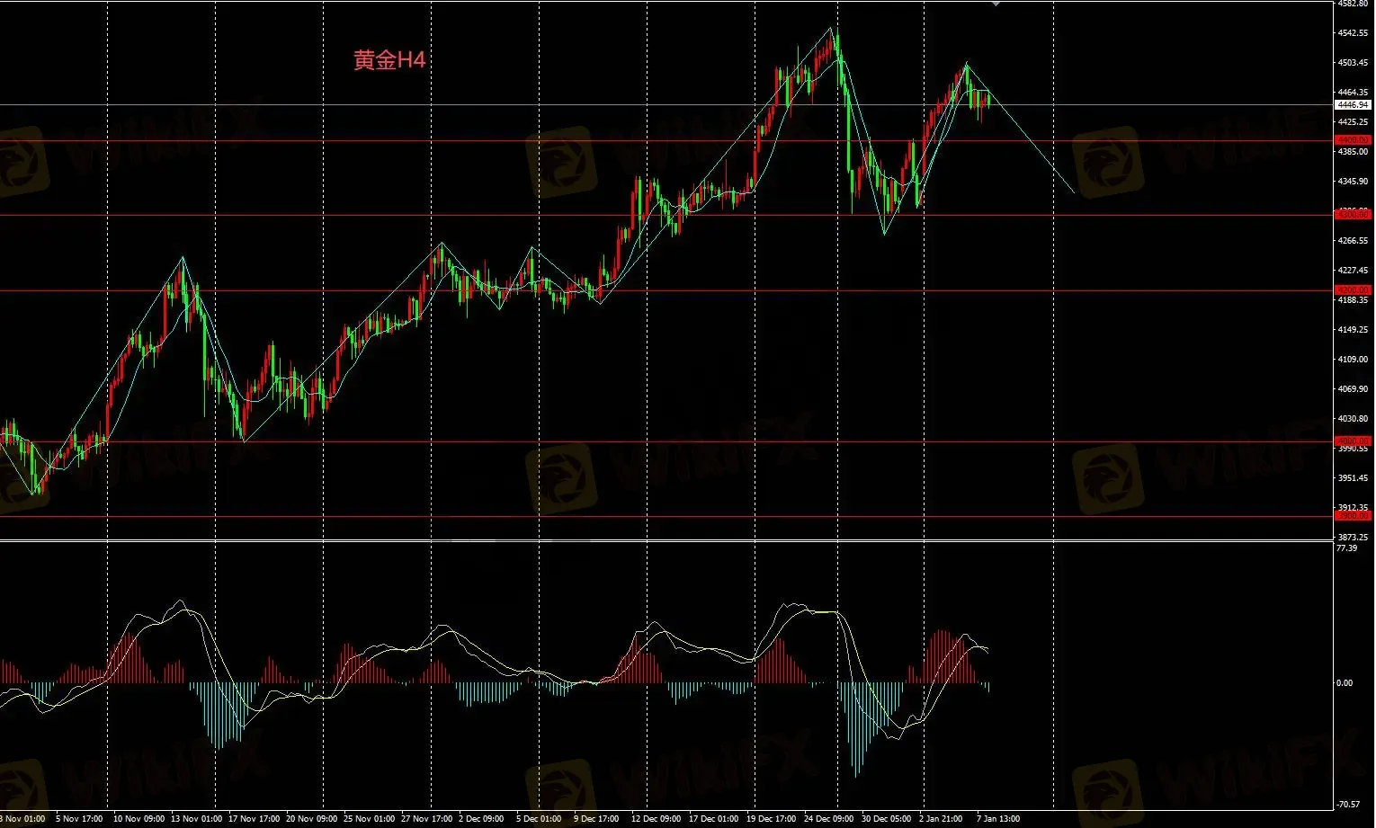Click the 5 Nov 17:00 time label
Viewport: 1376px width, 828px height.
click(x=79, y=819)
